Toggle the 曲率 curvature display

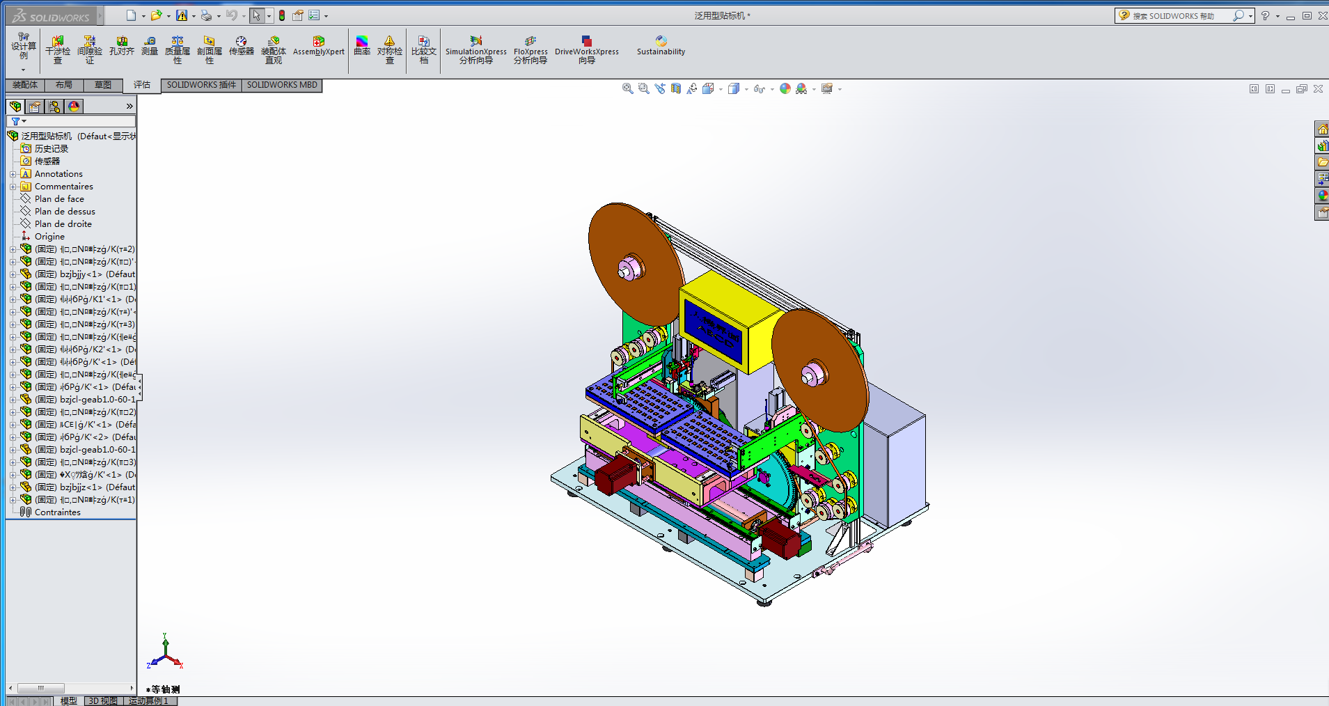[362, 46]
